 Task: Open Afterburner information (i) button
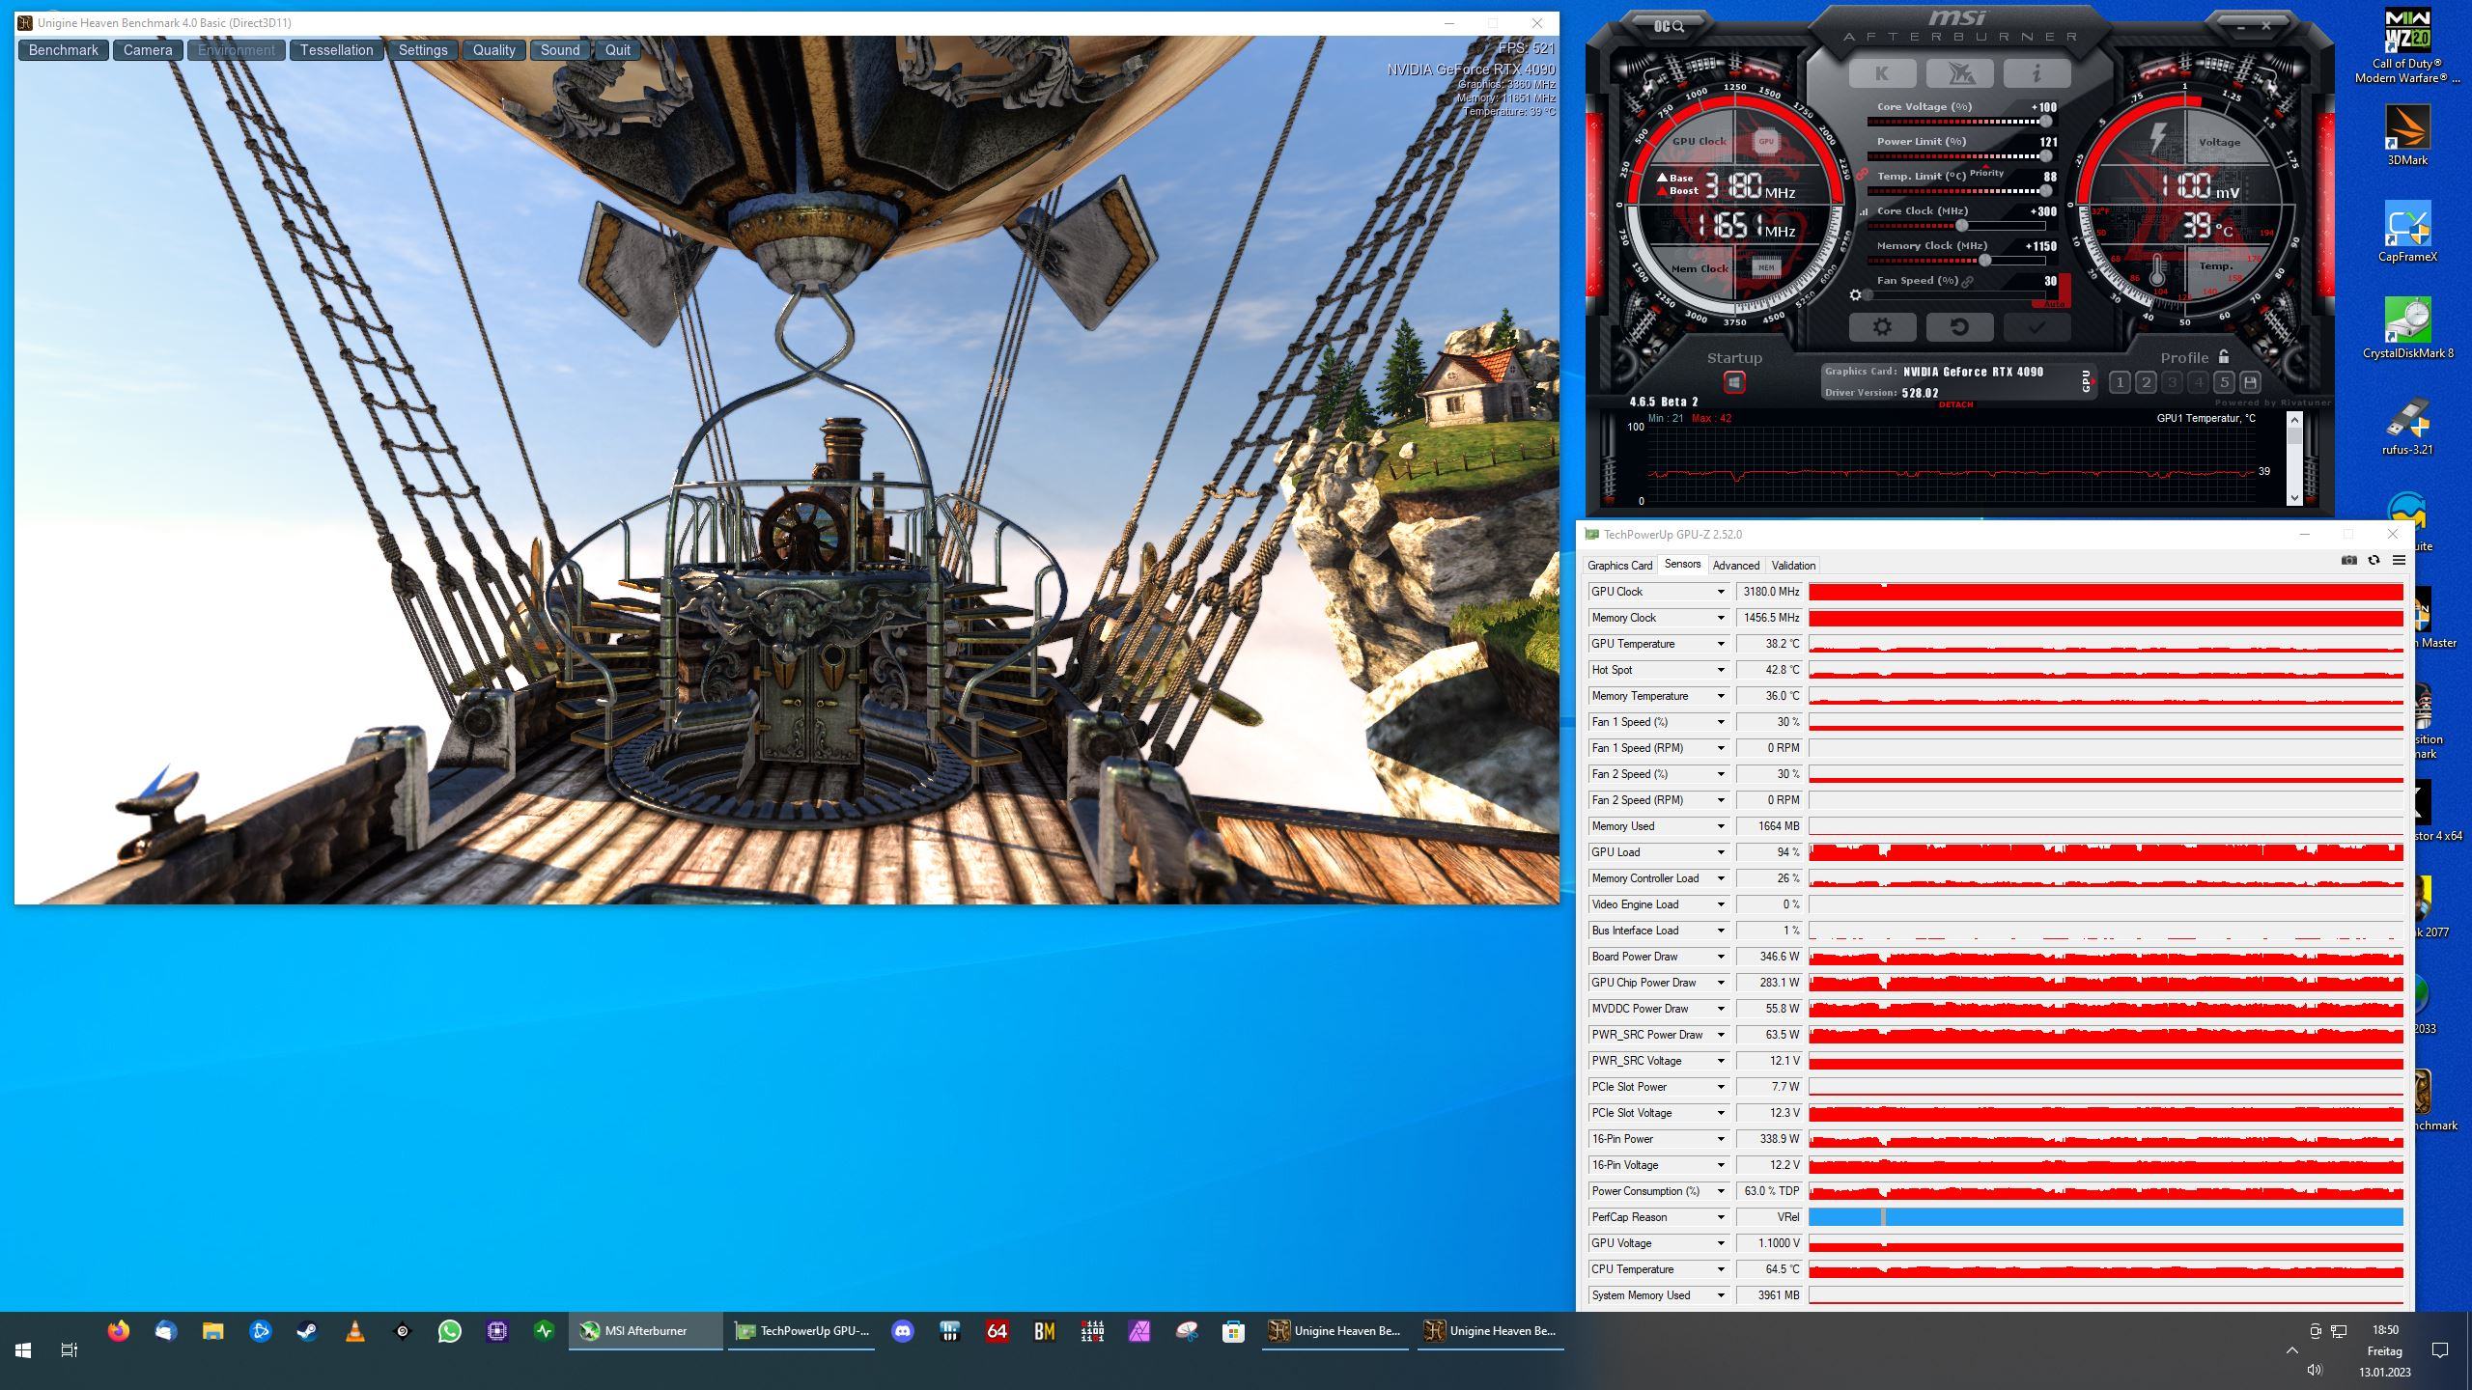(x=2037, y=73)
